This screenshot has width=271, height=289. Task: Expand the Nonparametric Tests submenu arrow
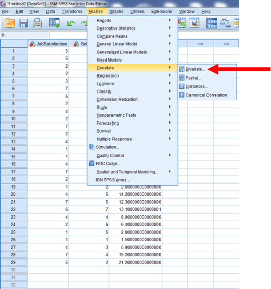pyautogui.click(x=170, y=115)
